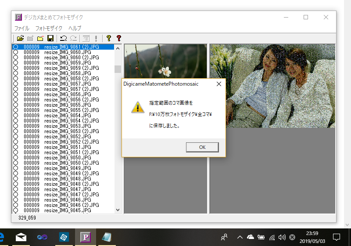Click the app's F icon in title bar
The width and height of the screenshot is (351, 246).
point(18,17)
